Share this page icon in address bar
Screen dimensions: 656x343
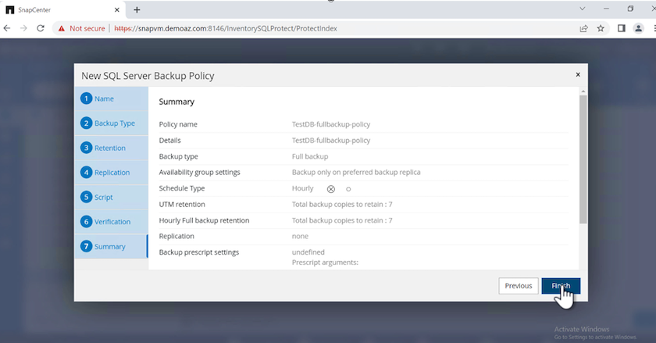pos(583,28)
